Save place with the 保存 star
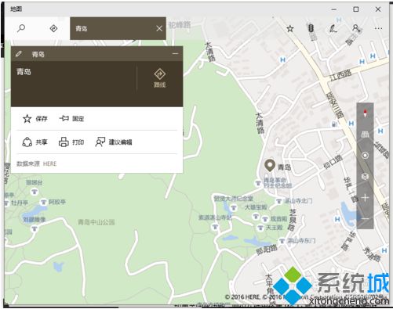 pos(35,119)
